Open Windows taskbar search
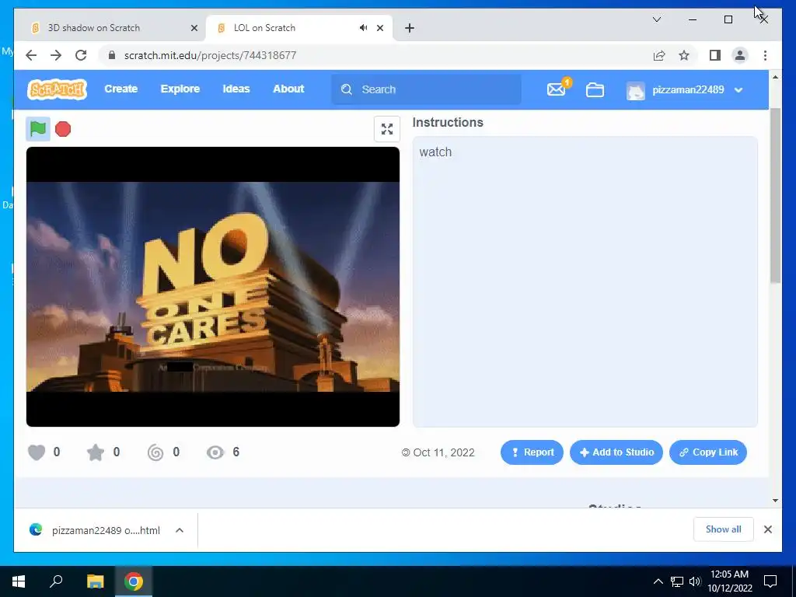796x597 pixels. click(56, 581)
